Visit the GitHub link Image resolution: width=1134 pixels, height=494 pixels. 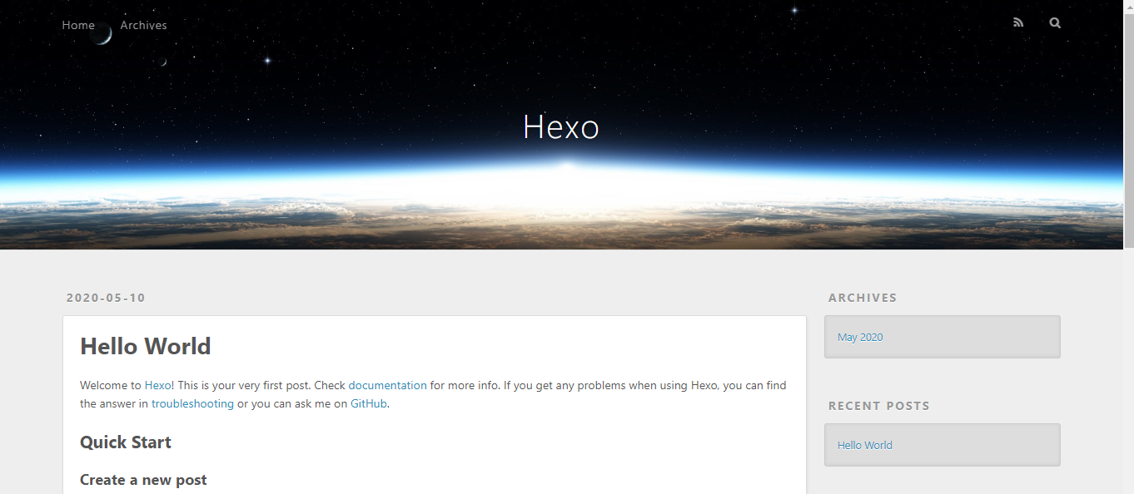click(368, 403)
